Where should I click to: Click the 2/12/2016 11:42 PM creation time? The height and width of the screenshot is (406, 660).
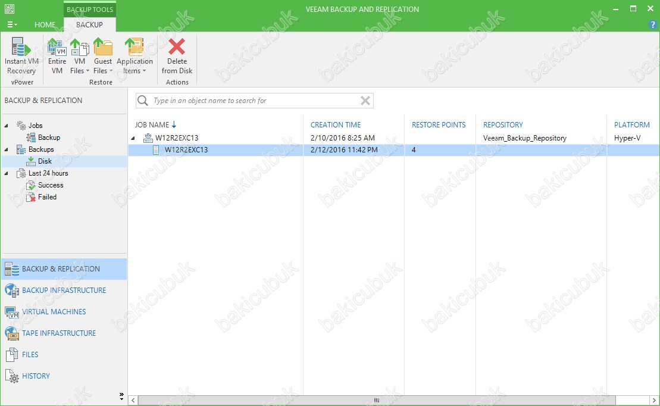coord(344,150)
